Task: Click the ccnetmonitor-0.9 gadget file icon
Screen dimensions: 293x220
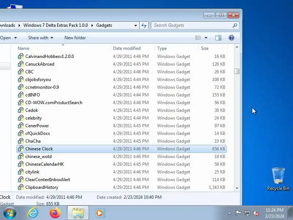Action: [x=21, y=87]
